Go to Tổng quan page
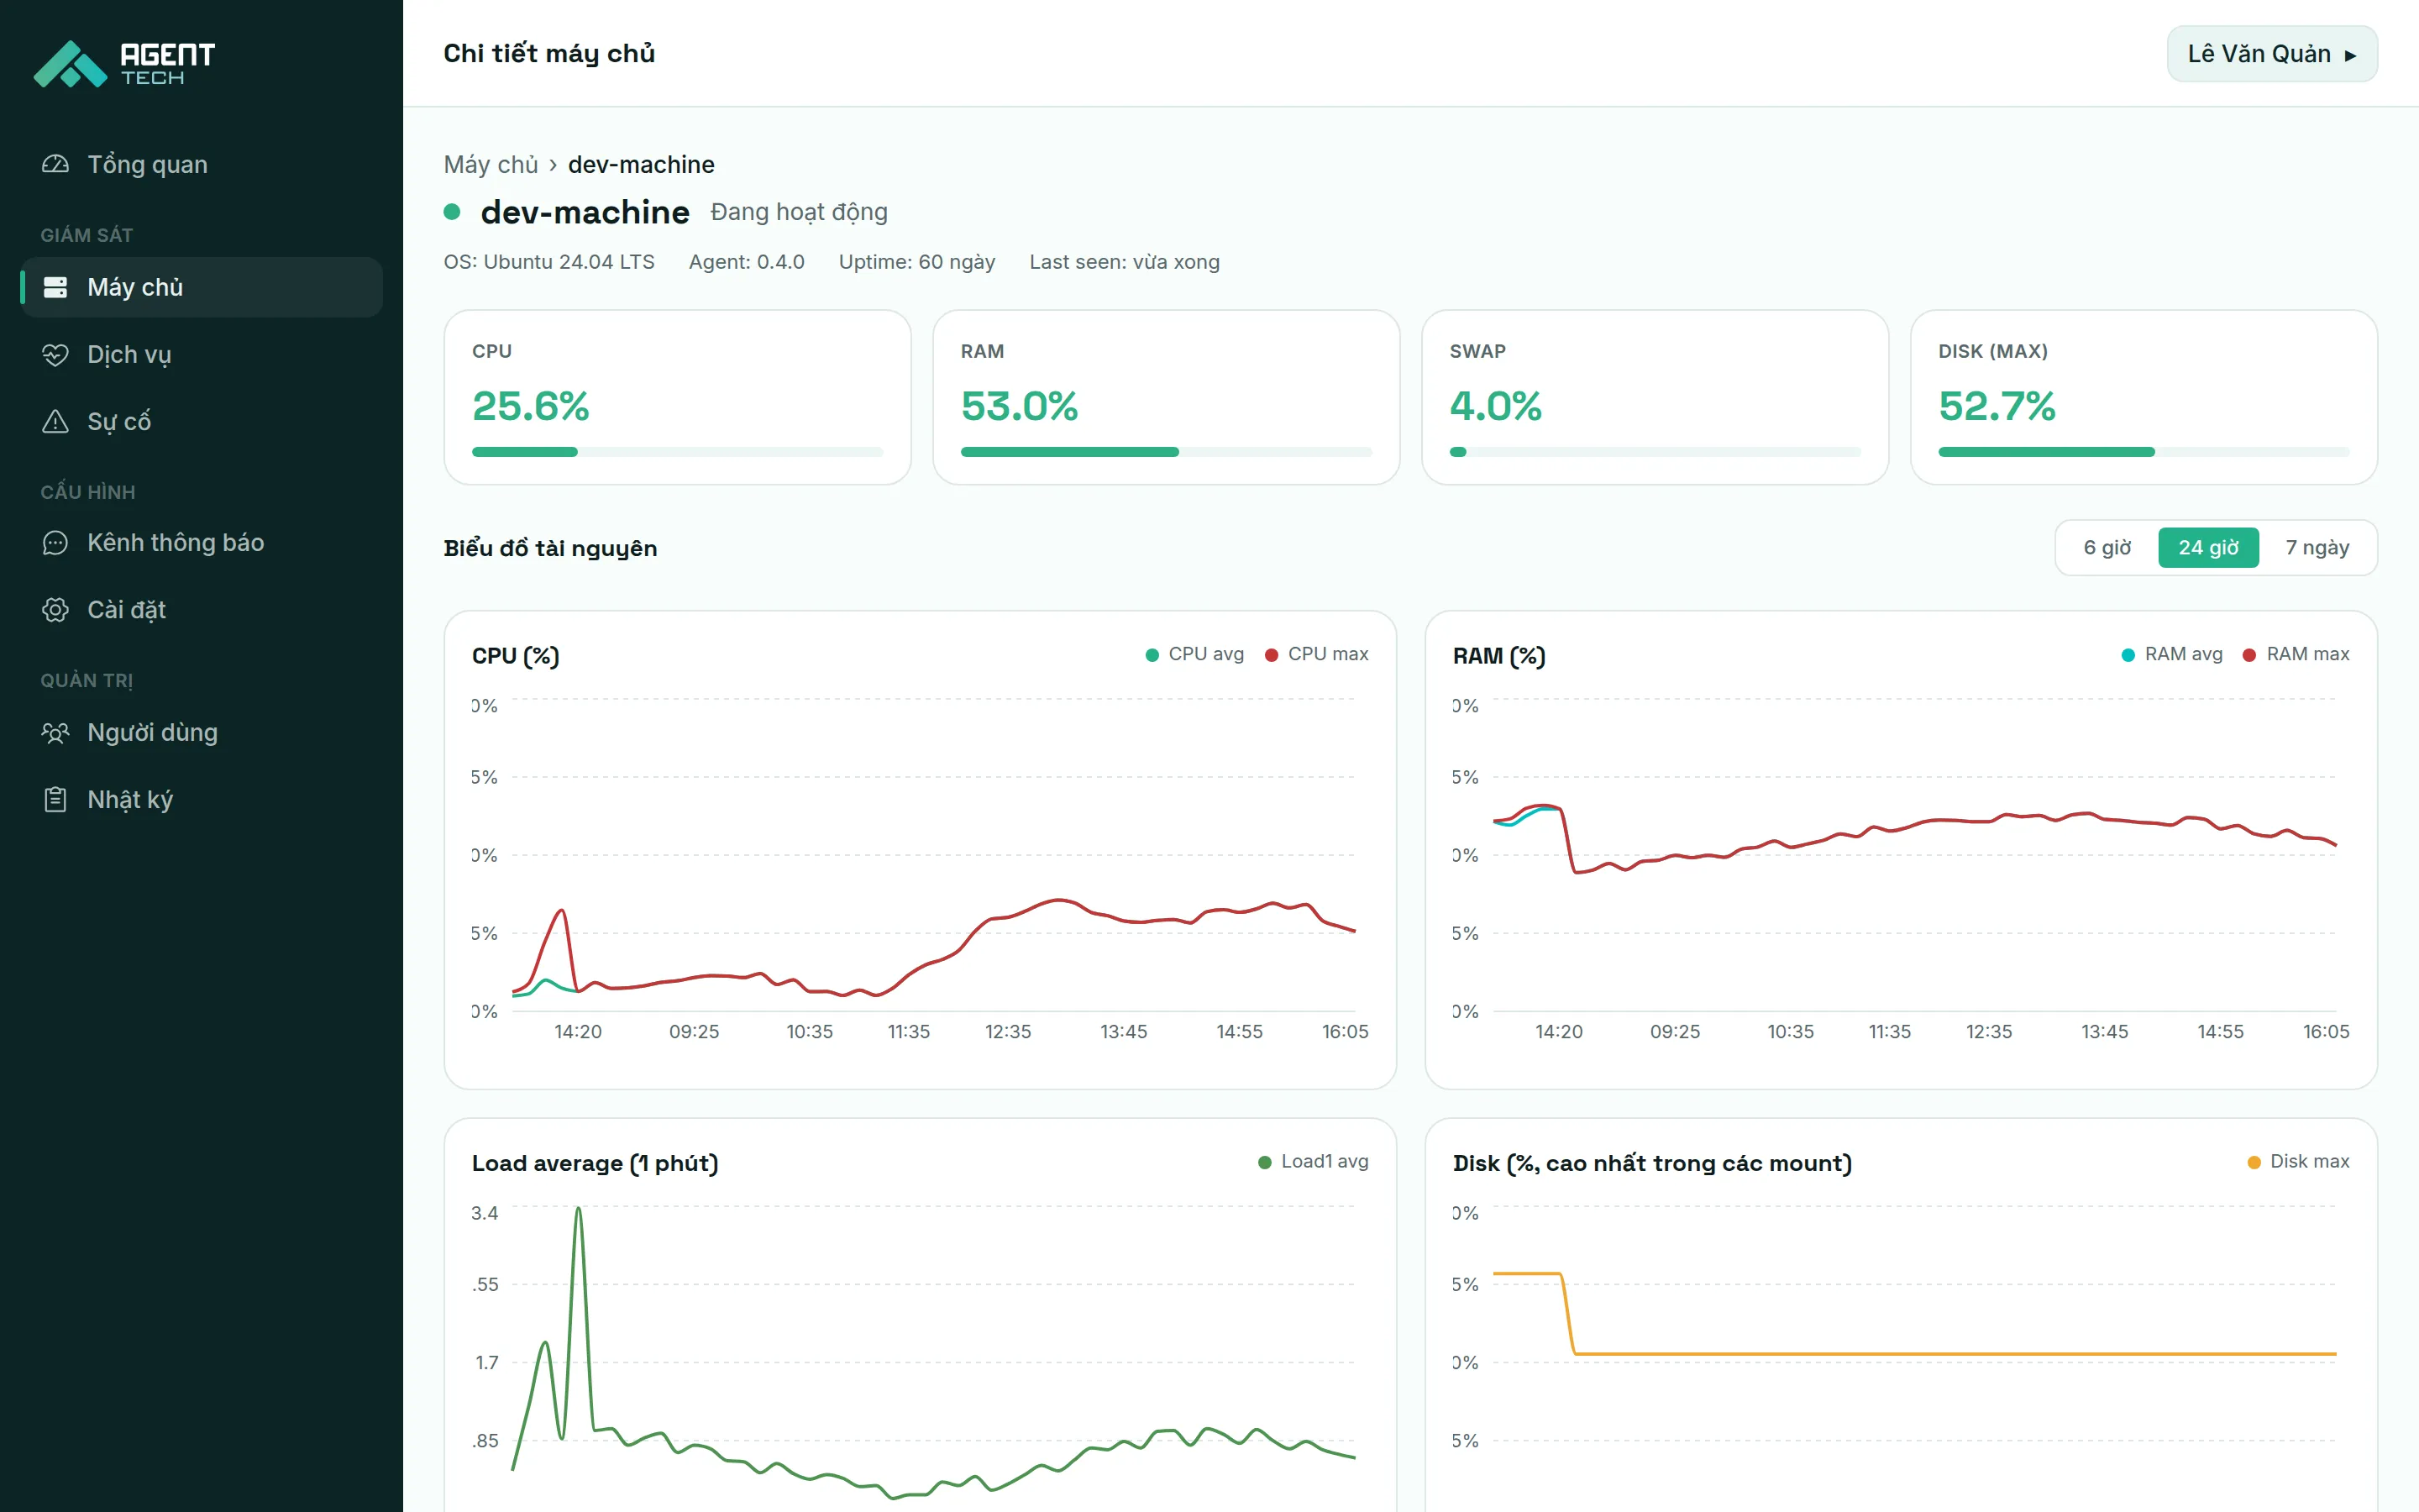Viewport: 2419px width, 1512px height. (201, 164)
